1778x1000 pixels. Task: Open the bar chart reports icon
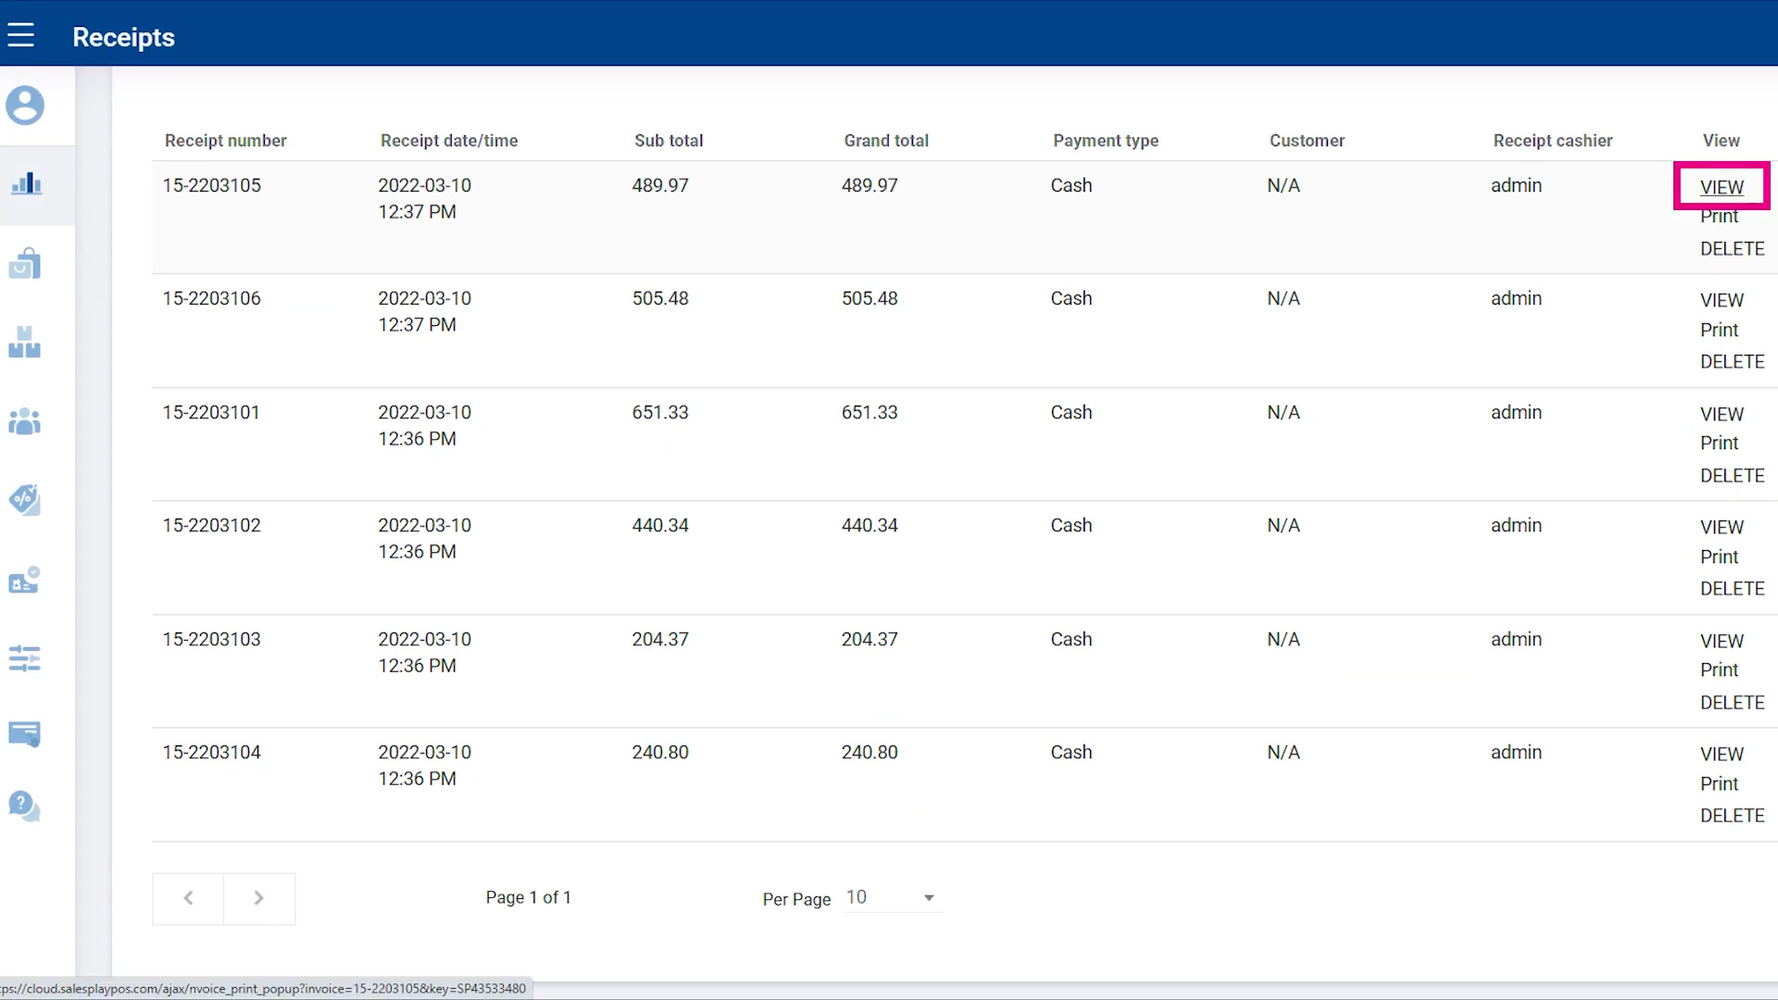26,184
